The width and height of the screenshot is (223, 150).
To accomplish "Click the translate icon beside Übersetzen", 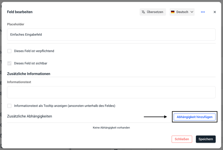I will [143, 12].
